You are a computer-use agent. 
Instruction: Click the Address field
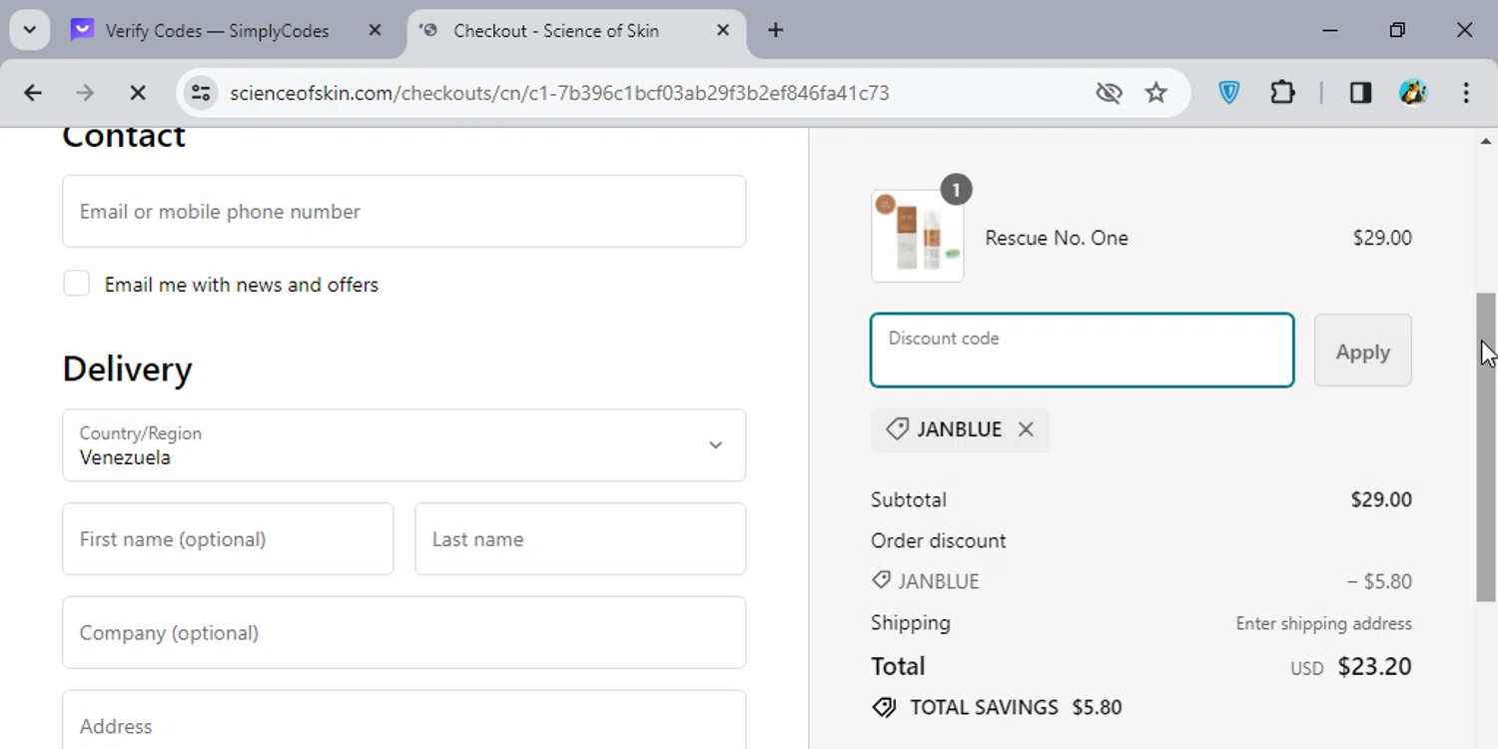pos(403,720)
